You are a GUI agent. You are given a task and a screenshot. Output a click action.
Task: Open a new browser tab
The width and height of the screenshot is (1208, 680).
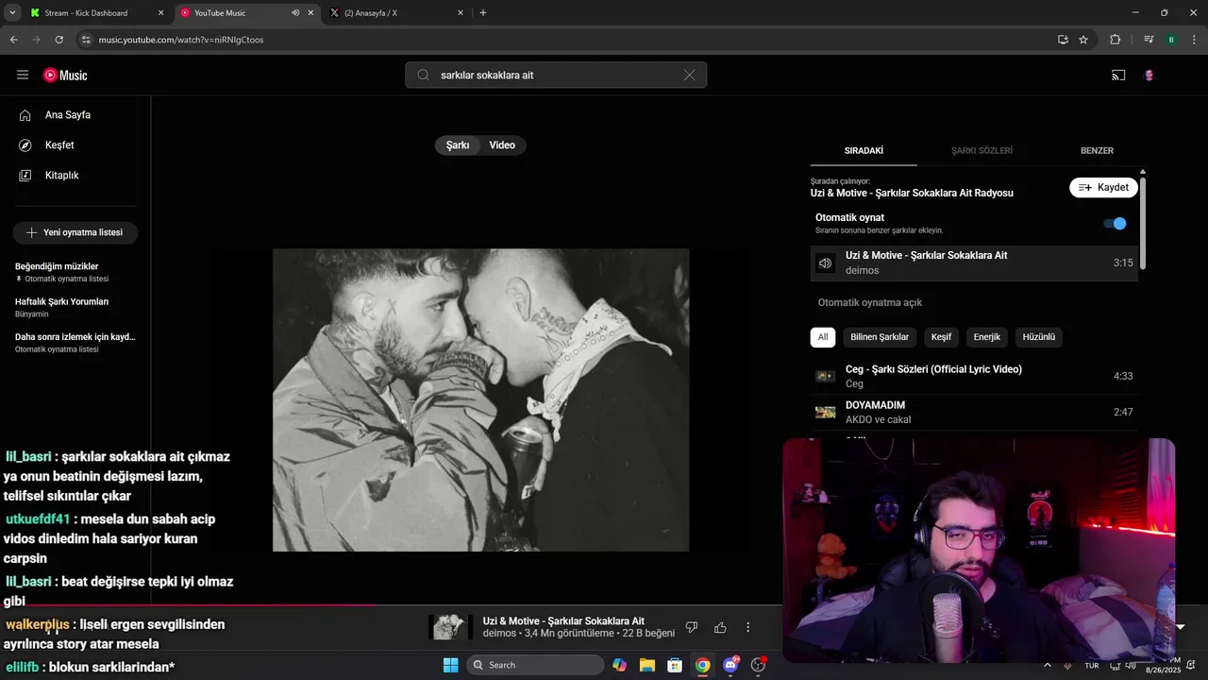pyautogui.click(x=483, y=13)
